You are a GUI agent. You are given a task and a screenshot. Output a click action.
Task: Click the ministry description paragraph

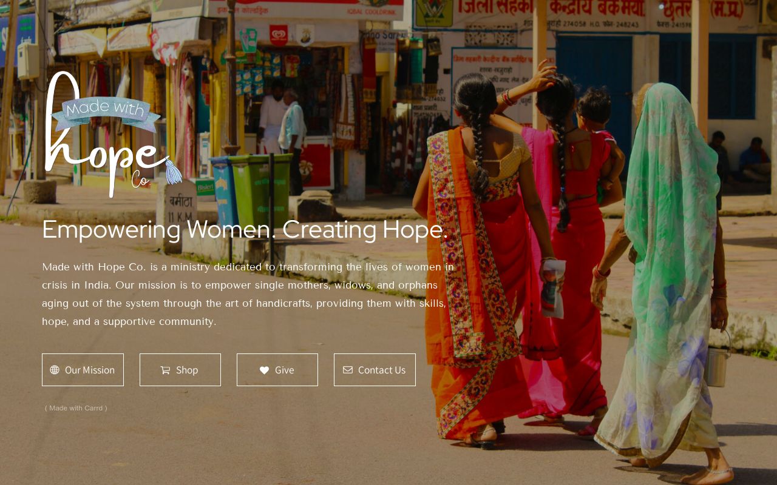pyautogui.click(x=248, y=294)
